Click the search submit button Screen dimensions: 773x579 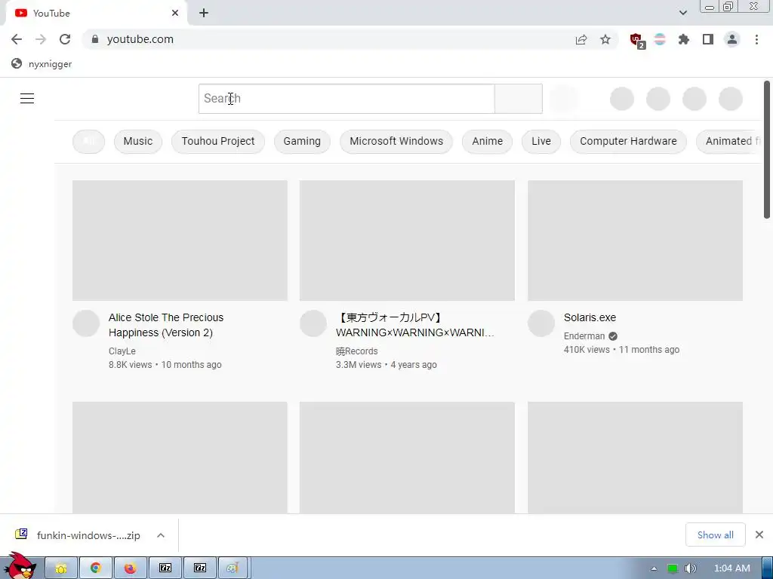(519, 99)
